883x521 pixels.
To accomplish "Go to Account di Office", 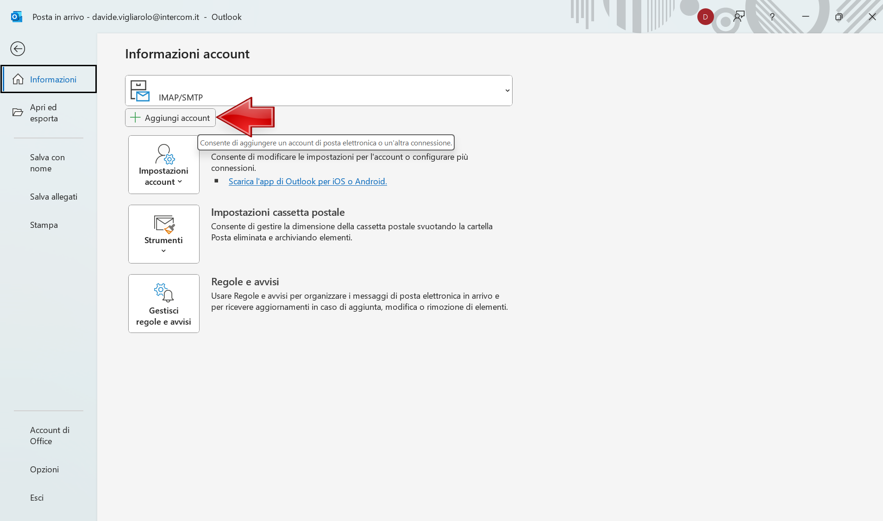I will (50, 435).
